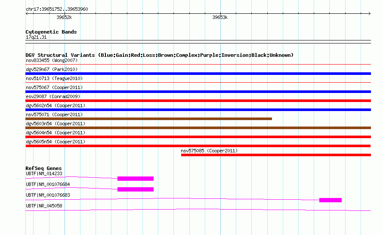Screen dimensions: 383x235
Task: Select the blue nsv575067 gain bar
Action: (198, 92)
